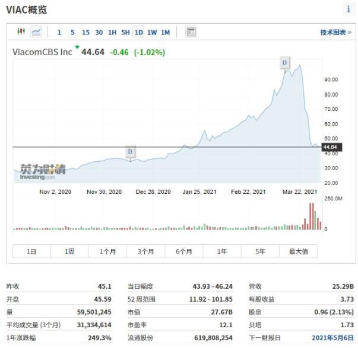The image size is (358, 348).
Task: Select the 5H interval
Action: pyautogui.click(x=125, y=33)
